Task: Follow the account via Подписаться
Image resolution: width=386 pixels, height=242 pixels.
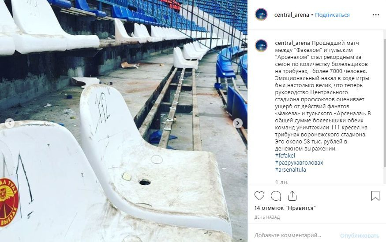Action: [332, 15]
